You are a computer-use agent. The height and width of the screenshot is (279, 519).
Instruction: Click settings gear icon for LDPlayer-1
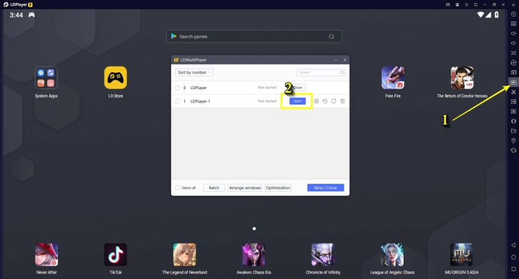(x=316, y=101)
